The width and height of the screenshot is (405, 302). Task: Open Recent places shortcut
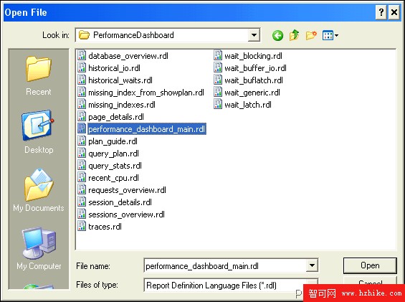click(39, 75)
